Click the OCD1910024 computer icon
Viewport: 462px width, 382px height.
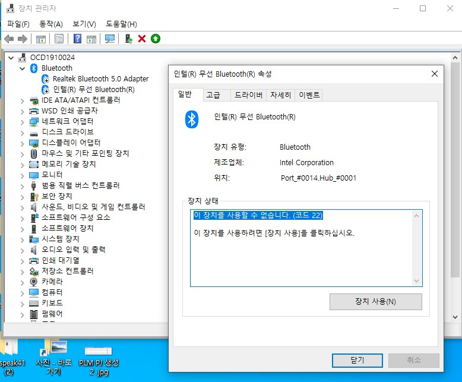[23, 58]
